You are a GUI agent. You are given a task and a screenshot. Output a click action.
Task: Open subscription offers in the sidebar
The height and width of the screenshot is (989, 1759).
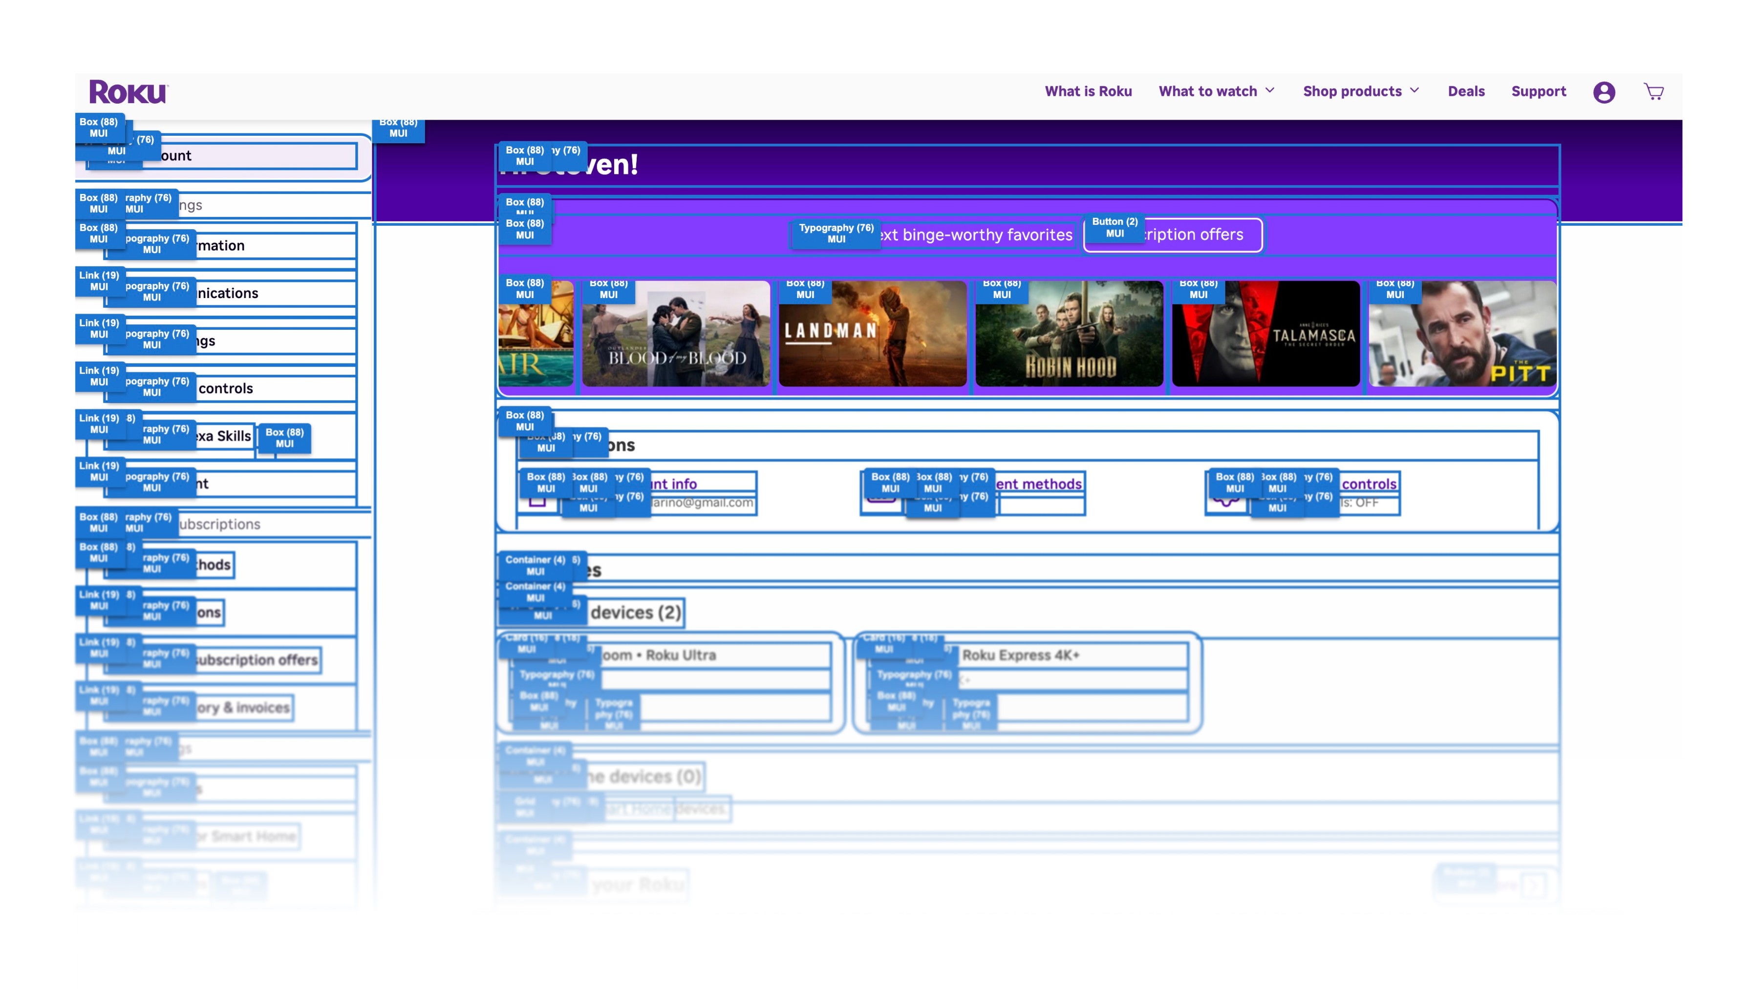pos(256,660)
